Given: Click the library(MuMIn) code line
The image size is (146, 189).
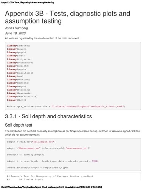Looking at the screenshot, I should coord(17,100).
